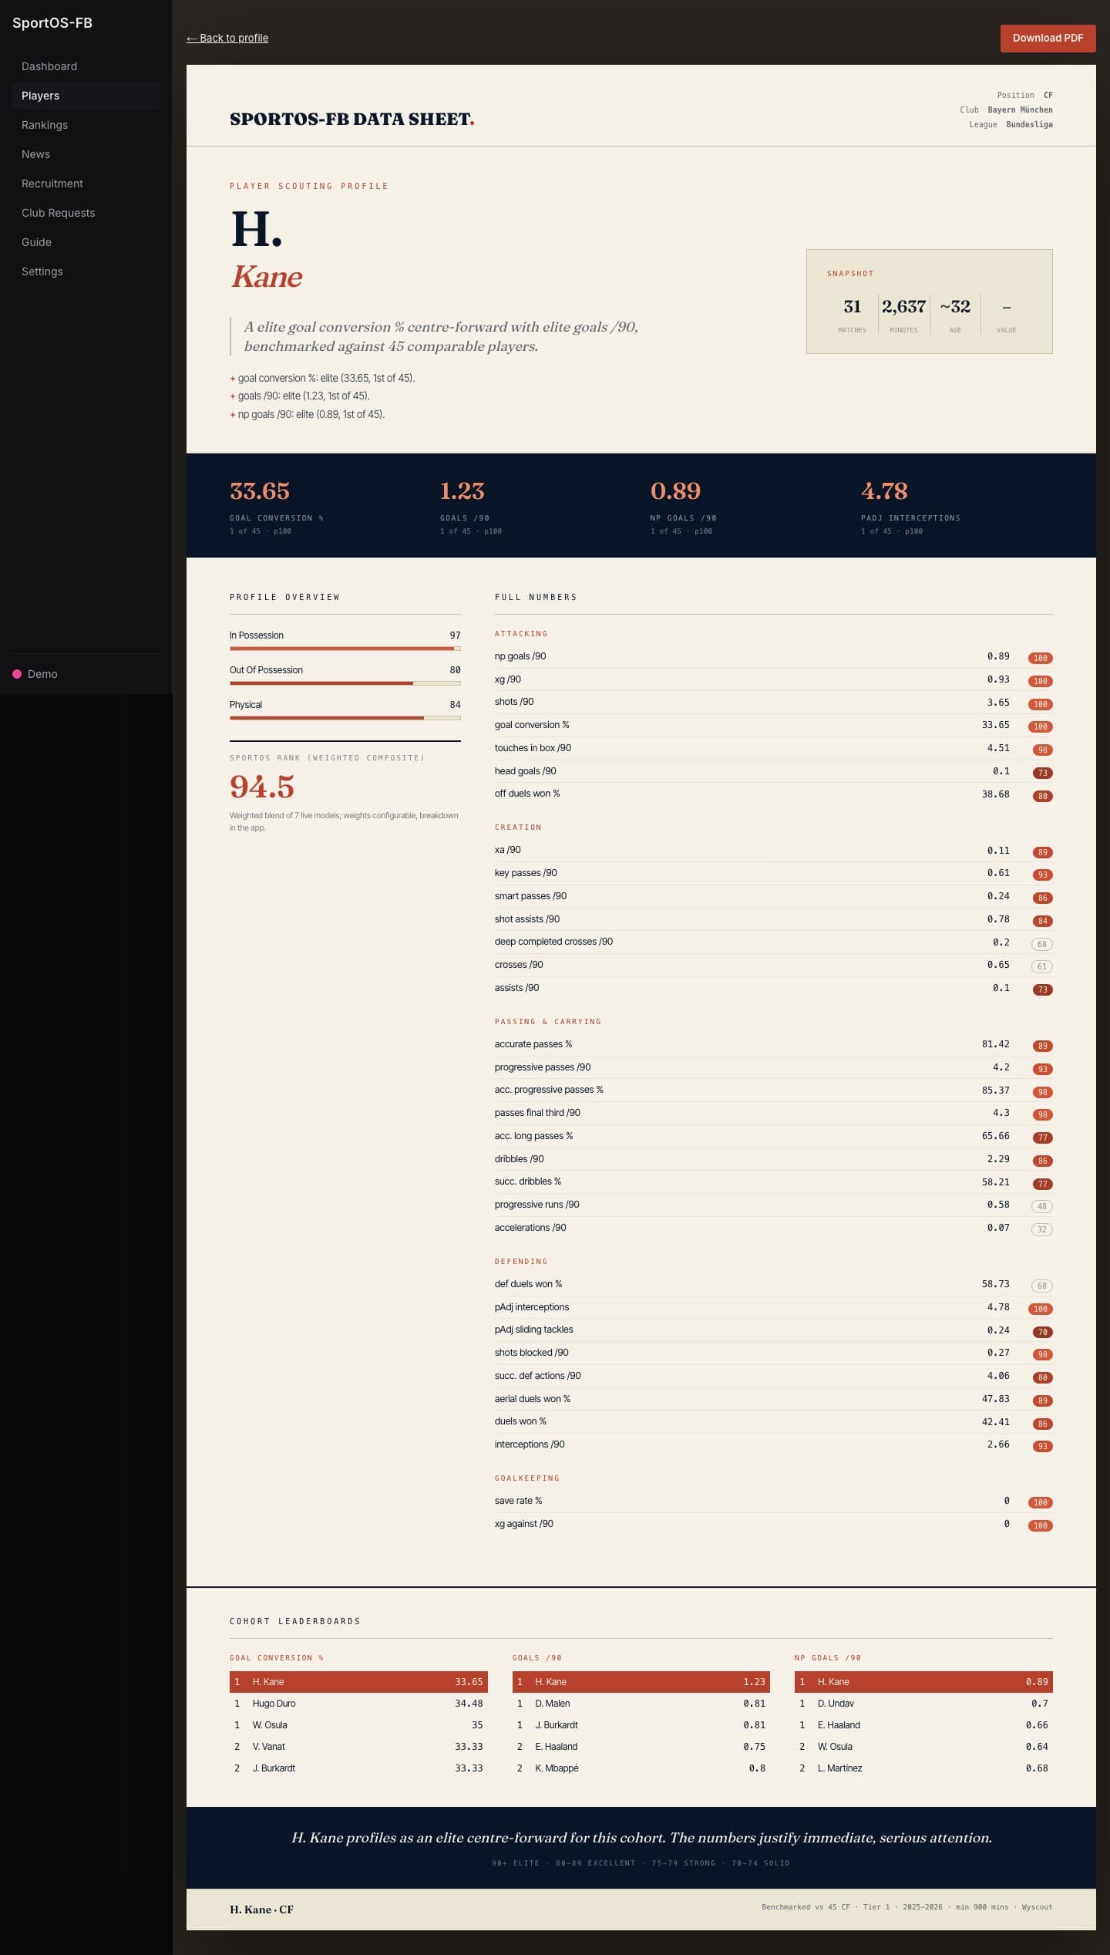1110x1955 pixels.
Task: Click the Back to profile link
Action: [227, 38]
